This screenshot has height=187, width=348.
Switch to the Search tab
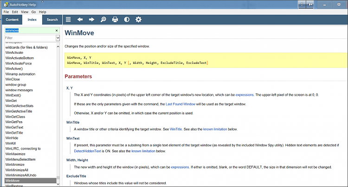point(52,20)
